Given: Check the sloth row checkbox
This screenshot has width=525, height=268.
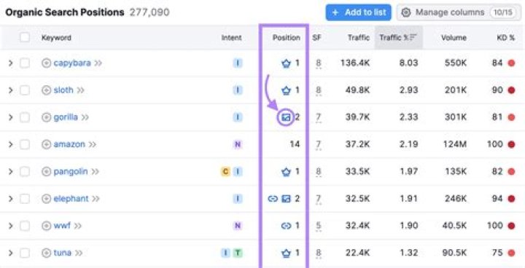Looking at the screenshot, I should [x=25, y=90].
